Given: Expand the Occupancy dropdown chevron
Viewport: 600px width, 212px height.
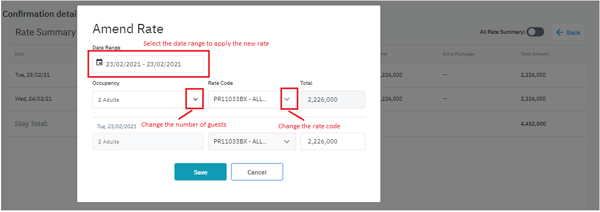Looking at the screenshot, I should (195, 99).
